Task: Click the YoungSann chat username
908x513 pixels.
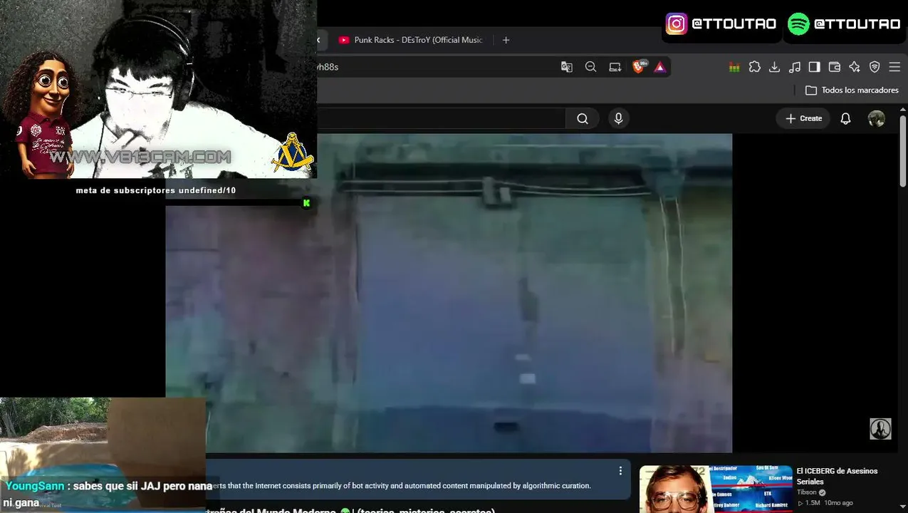Action: (x=35, y=486)
